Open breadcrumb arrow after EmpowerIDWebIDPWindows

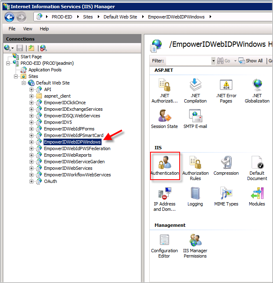click(x=210, y=17)
